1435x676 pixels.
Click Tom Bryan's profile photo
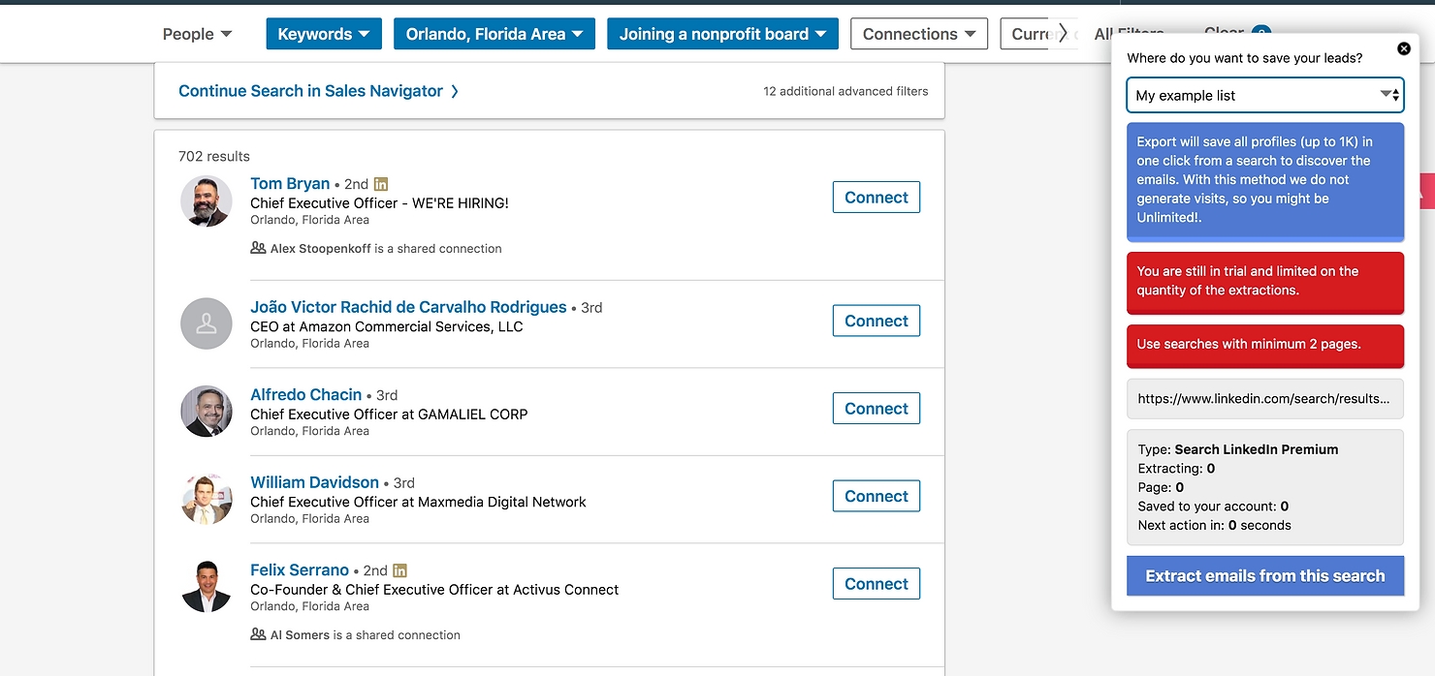(207, 201)
